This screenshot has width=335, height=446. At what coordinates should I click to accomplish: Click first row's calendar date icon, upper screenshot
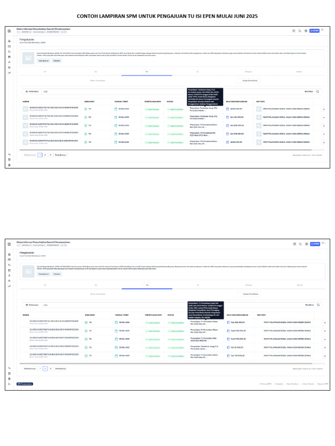(x=116, y=109)
